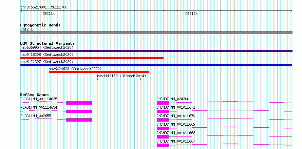Open PLAG1|NM_001114635 transcript label
302x149 pixels.
point(39,99)
